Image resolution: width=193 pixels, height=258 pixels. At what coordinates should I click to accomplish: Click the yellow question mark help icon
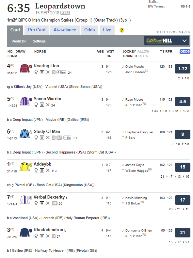(x=121, y=30)
